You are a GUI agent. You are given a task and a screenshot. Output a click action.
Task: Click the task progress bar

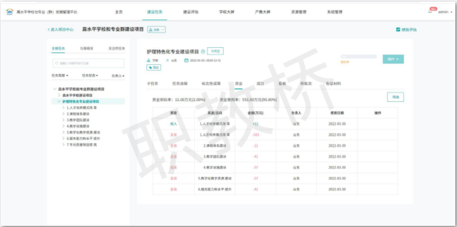tap(359, 56)
